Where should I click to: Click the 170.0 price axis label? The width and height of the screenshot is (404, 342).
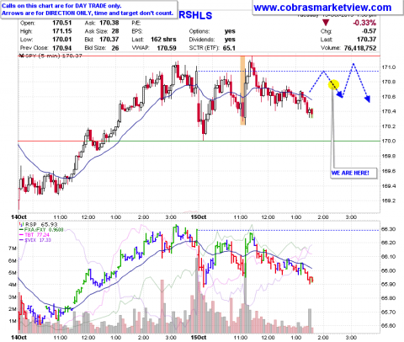pyautogui.click(x=389, y=141)
